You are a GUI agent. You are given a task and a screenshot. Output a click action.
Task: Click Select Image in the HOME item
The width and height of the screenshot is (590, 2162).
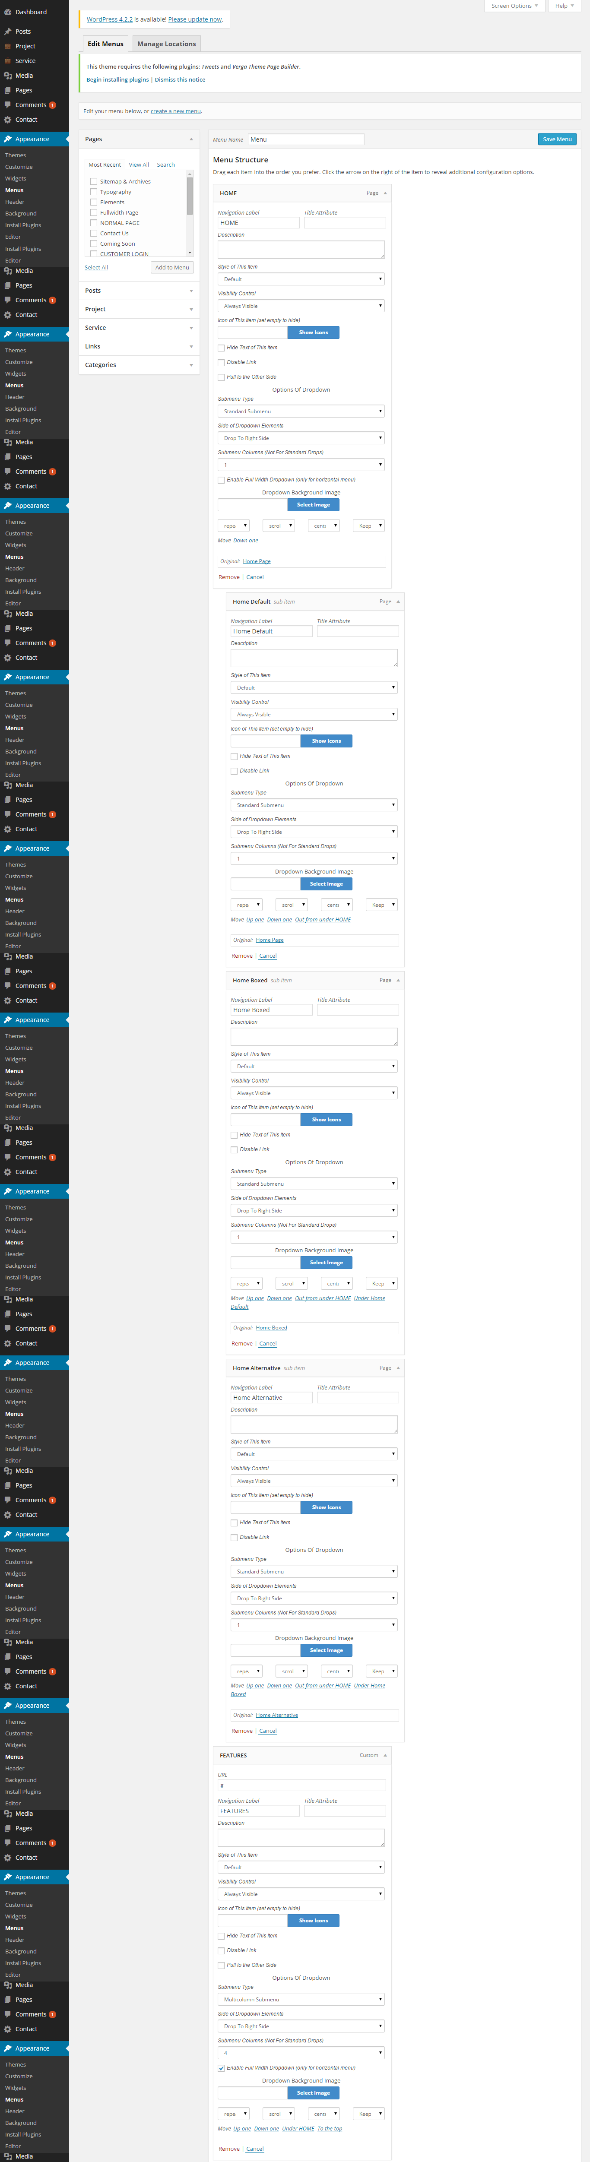click(x=313, y=504)
